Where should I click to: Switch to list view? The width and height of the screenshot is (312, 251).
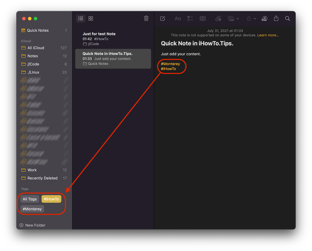[x=81, y=18]
